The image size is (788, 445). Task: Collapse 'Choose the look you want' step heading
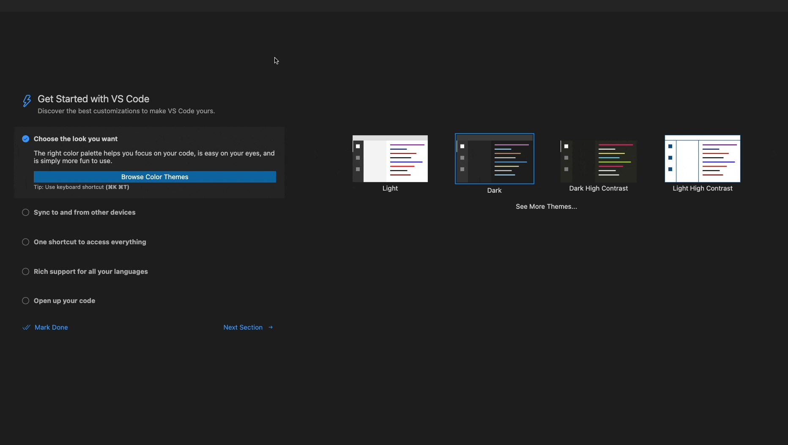[76, 139]
